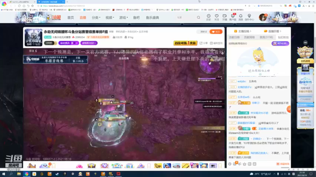This screenshot has width=316, height=177.
Task: Click the 斗鱼永劫无间赛事 orange tag
Action: pyautogui.click(x=98, y=37)
